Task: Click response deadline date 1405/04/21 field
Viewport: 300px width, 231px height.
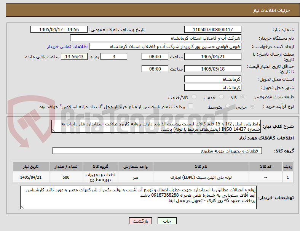Action: pyautogui.click(x=213, y=56)
